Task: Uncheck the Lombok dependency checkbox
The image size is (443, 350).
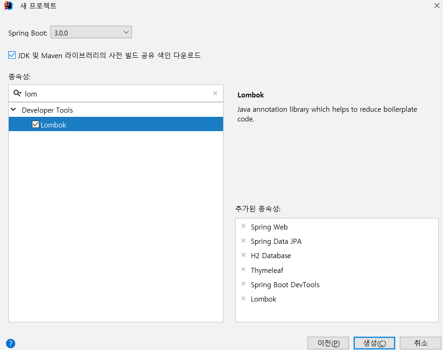Action: coord(36,124)
